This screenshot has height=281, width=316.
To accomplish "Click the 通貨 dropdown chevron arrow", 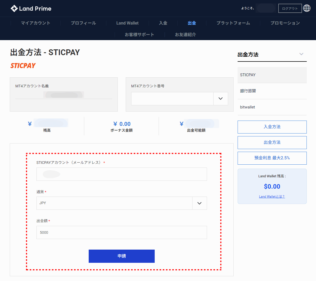I will coord(200,203).
